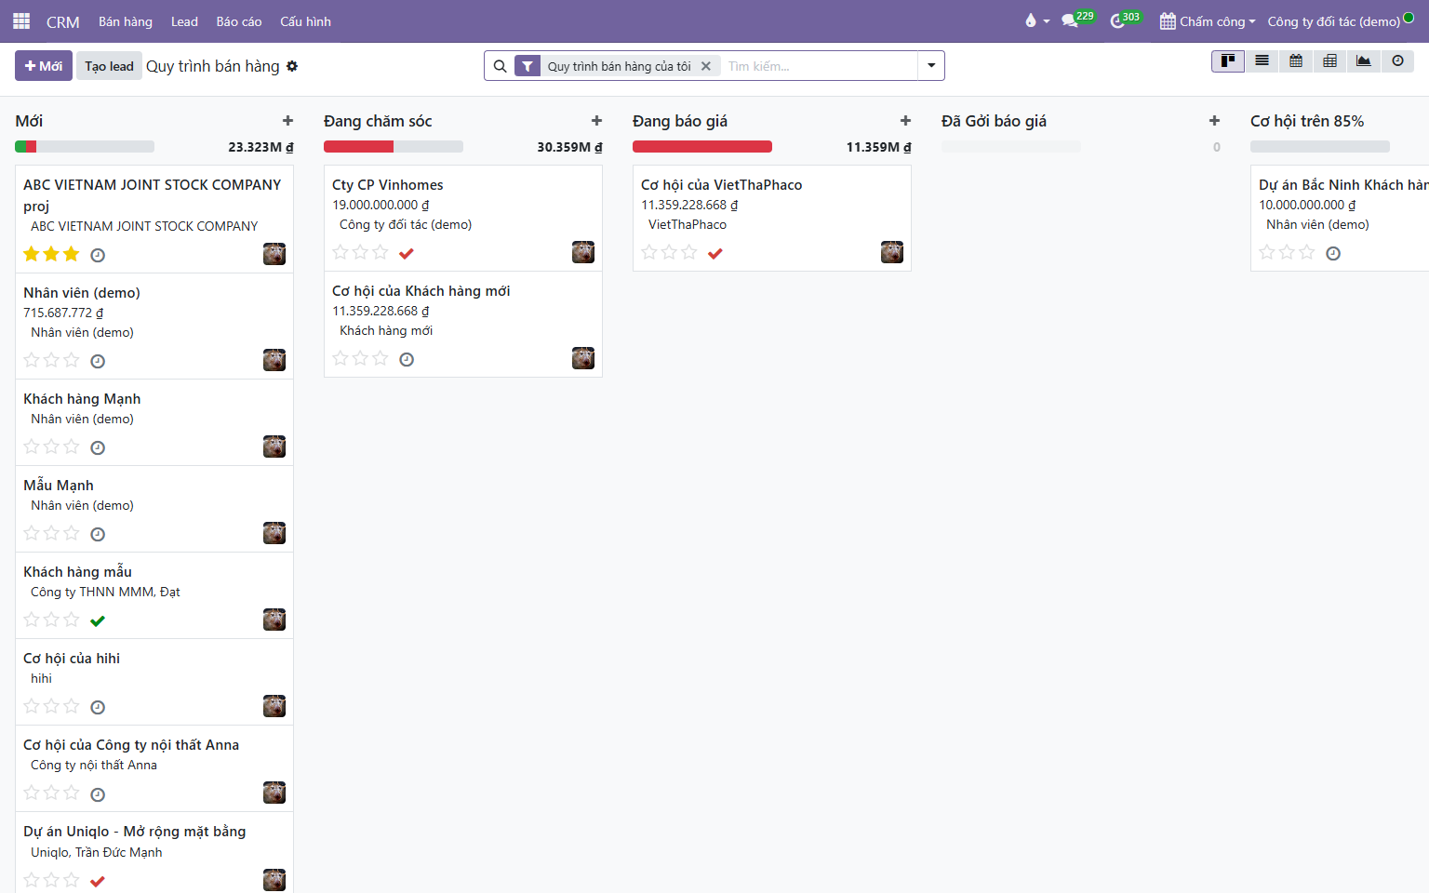Image resolution: width=1429 pixels, height=893 pixels.
Task: Switch to the Activity view
Action: point(1397,61)
